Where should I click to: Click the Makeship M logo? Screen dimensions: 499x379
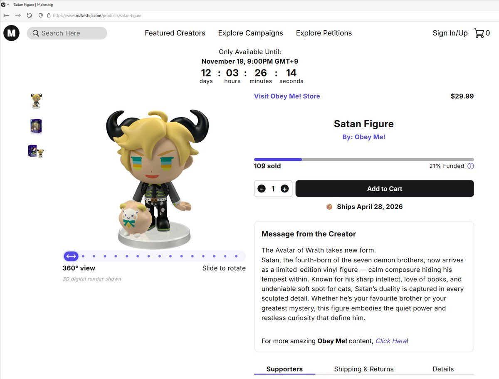tap(11, 33)
